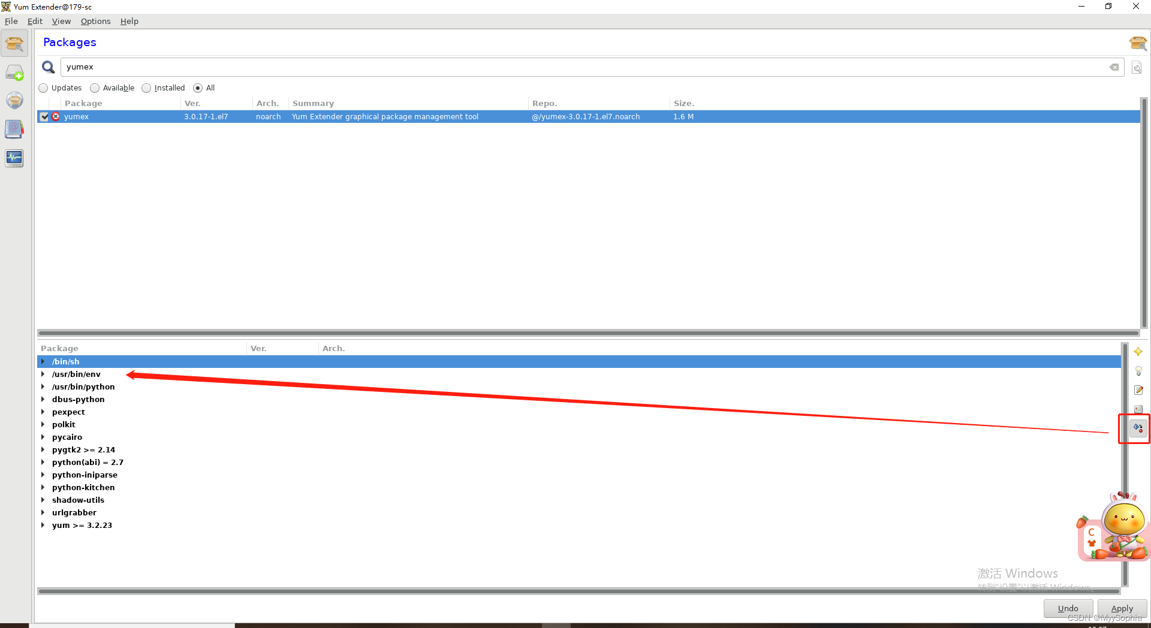Open the output monitor sidebar view

click(x=15, y=158)
